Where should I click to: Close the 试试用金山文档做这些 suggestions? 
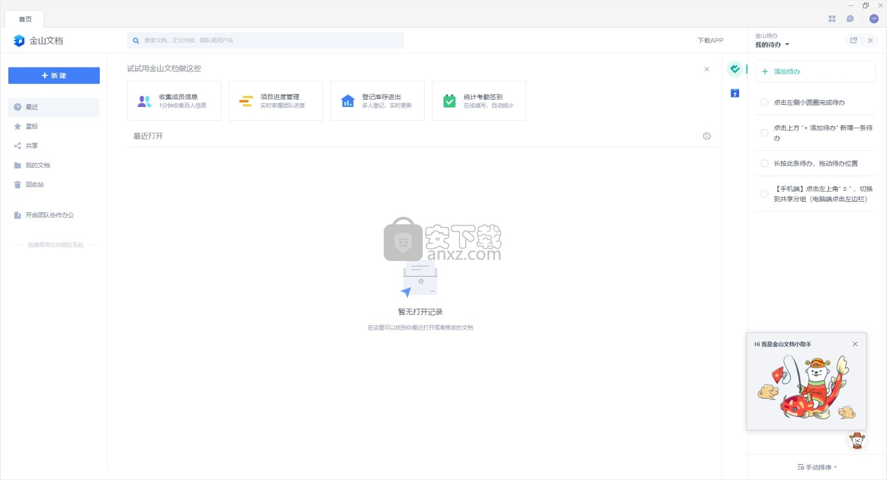707,69
